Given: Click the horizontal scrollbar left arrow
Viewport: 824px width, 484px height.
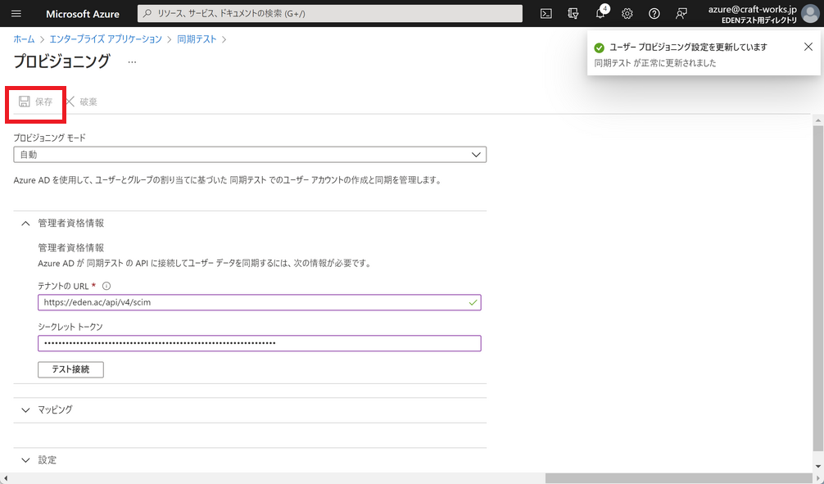Looking at the screenshot, I should tap(5, 478).
